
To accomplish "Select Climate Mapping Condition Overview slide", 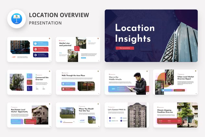I will tap(175, 115).
